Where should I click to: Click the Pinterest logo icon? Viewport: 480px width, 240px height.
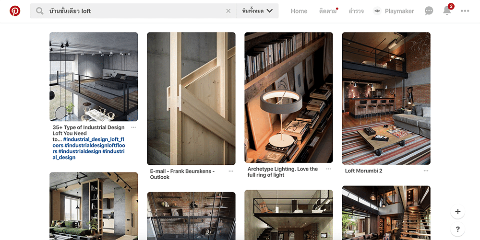pyautogui.click(x=15, y=11)
